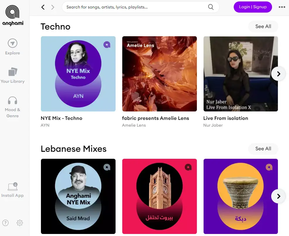Click the Explore label in sidebar
This screenshot has height=236, width=289.
pos(13,53)
